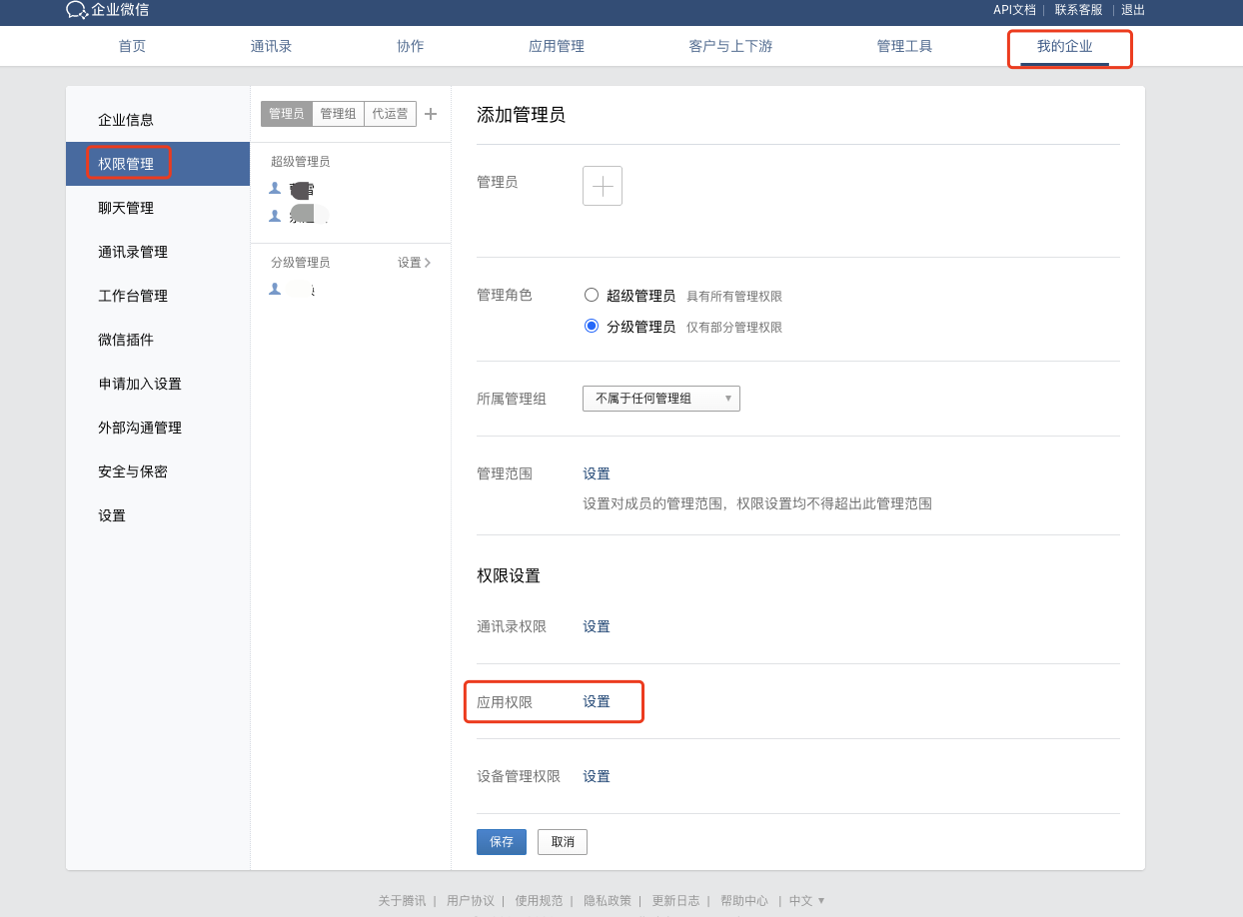Go to 首页 tab
This screenshot has width=1243, height=917.
[x=132, y=46]
